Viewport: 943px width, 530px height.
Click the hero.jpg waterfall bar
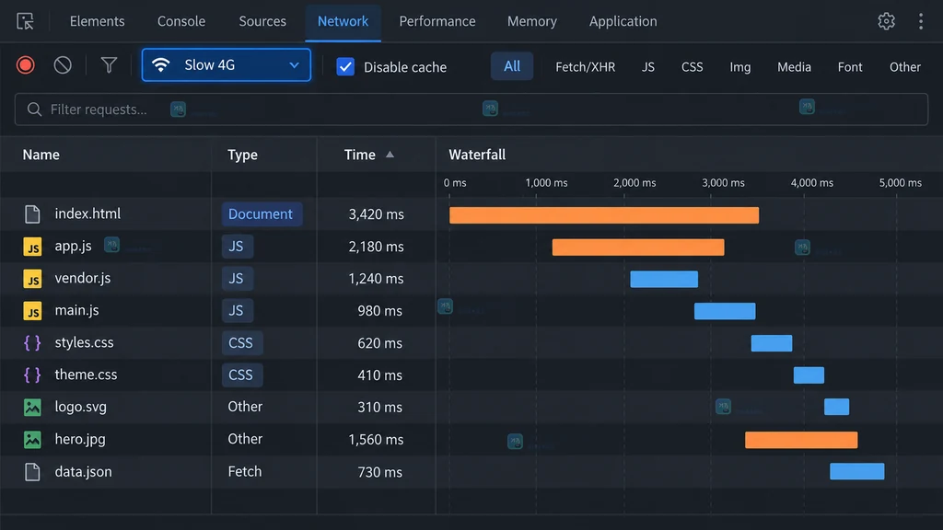pyautogui.click(x=801, y=440)
